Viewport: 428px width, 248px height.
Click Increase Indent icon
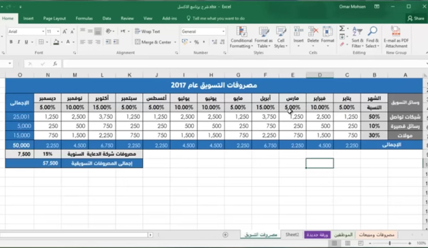(116, 42)
